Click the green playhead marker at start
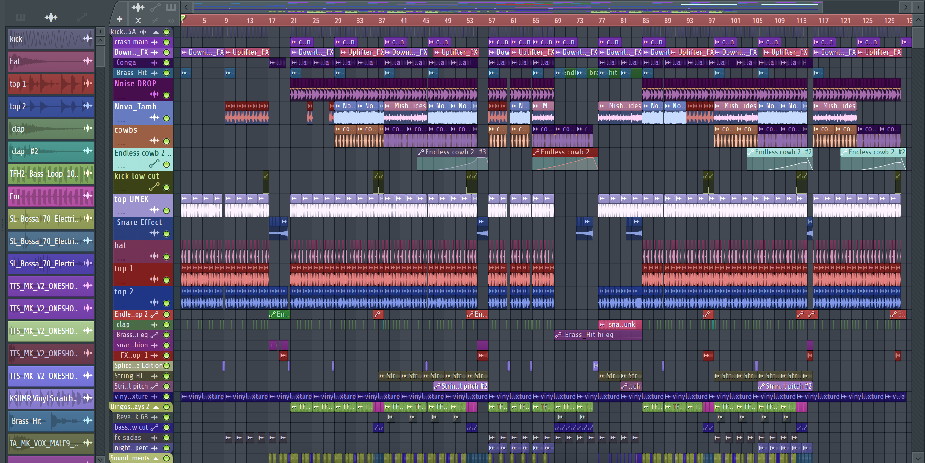The height and width of the screenshot is (463, 925). coord(183,18)
